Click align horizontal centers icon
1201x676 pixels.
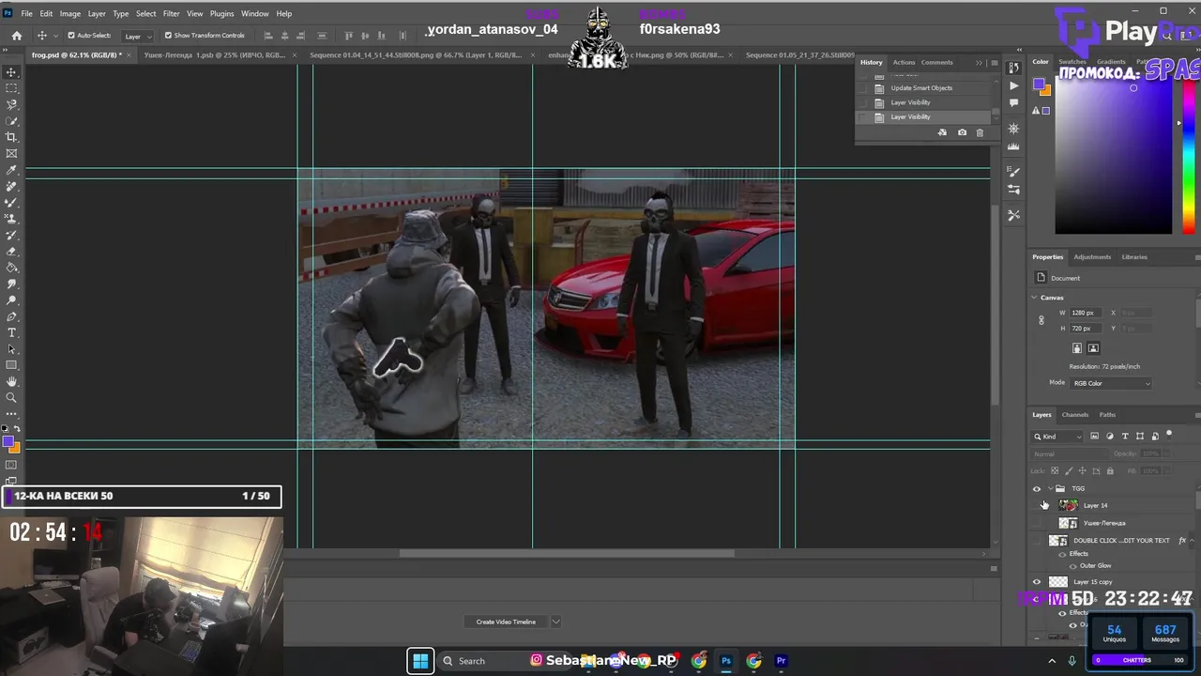[x=286, y=36]
